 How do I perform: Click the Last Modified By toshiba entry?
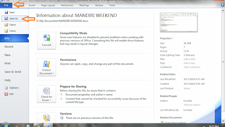[x=188, y=110]
